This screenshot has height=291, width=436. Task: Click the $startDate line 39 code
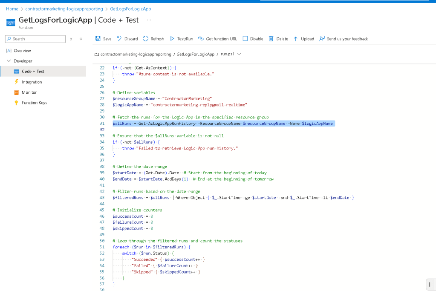point(190,173)
